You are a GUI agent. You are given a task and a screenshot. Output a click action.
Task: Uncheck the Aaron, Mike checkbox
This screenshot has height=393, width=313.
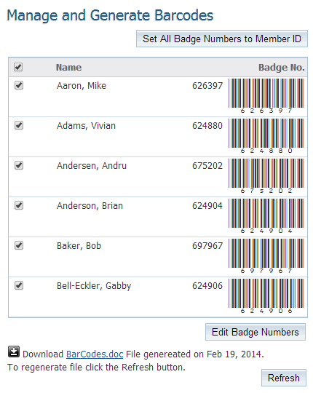point(19,85)
